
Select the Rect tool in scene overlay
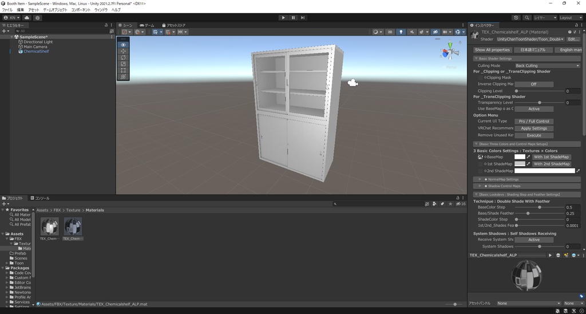(124, 70)
